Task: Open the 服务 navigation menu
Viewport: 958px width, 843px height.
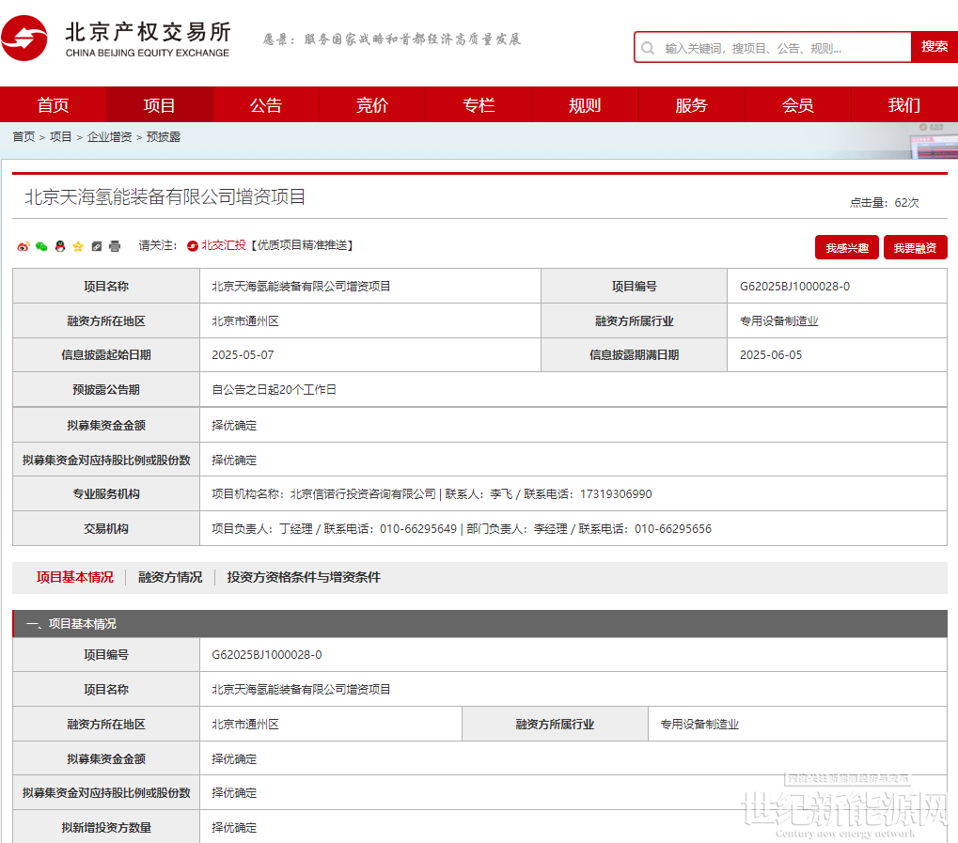Action: [x=692, y=105]
